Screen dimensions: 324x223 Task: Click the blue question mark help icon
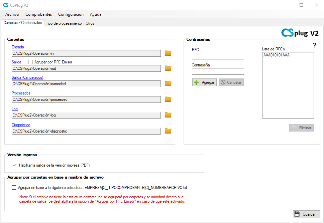coord(315,45)
